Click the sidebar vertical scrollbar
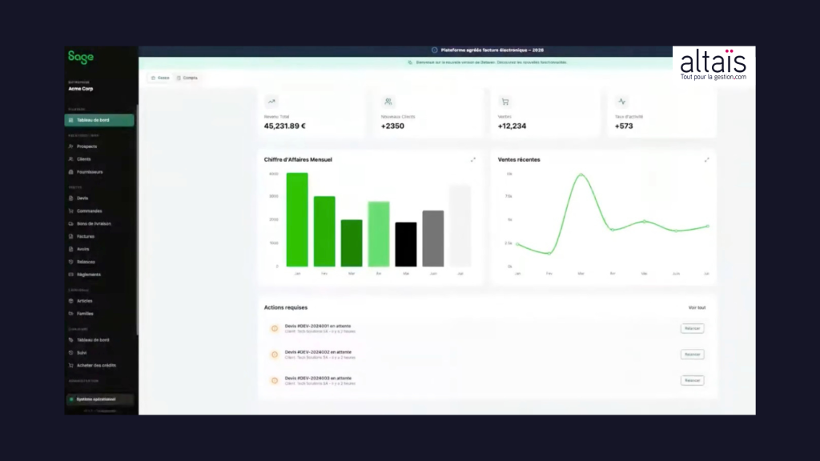Screen dimensions: 820x461 tap(137, 219)
